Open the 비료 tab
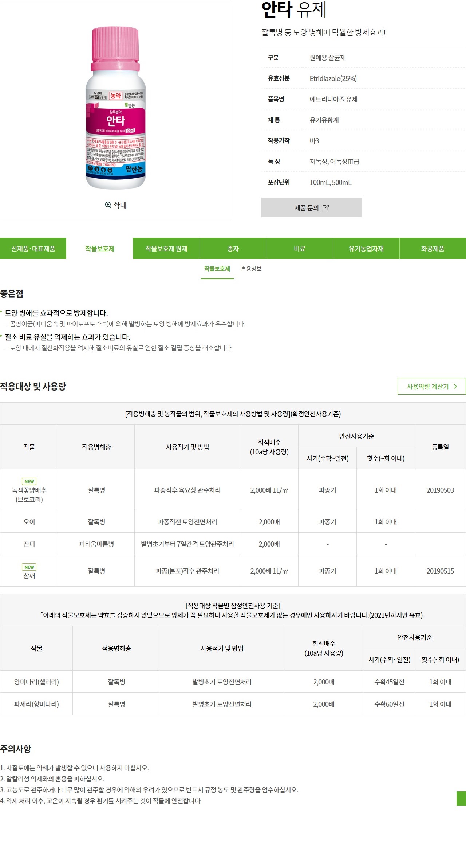466x866 pixels. tap(300, 248)
